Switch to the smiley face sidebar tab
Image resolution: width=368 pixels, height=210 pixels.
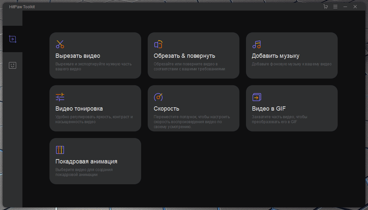pyautogui.click(x=13, y=65)
